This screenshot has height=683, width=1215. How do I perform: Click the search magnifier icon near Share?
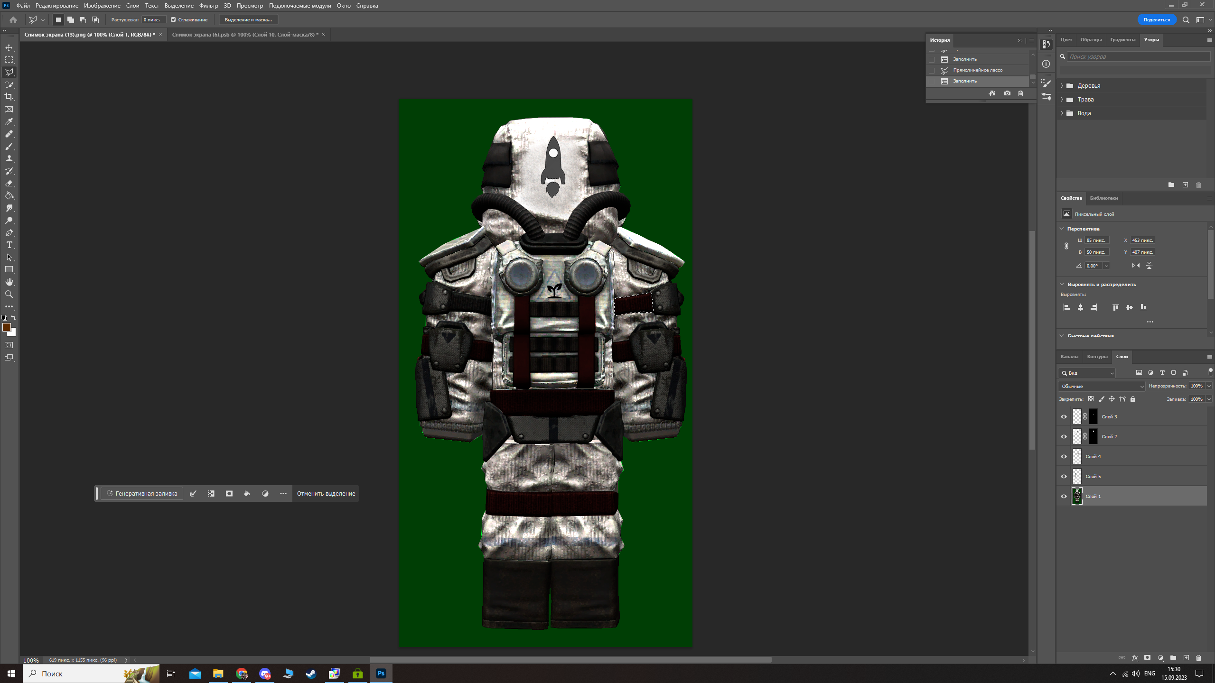(1186, 20)
